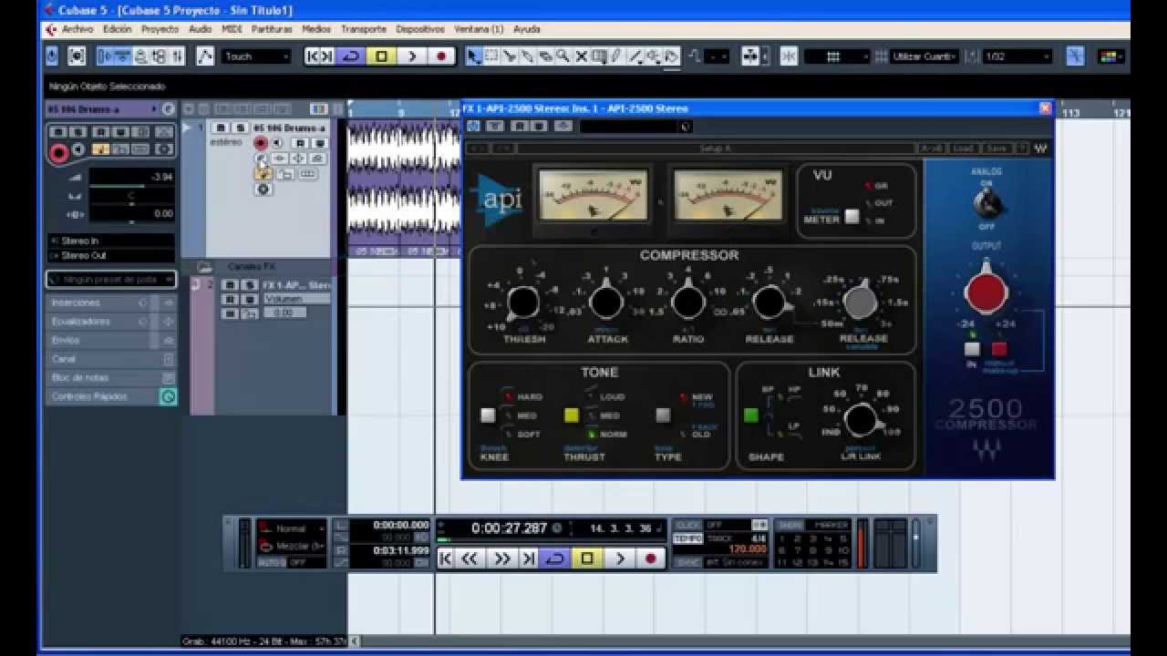Toggle the green Link Shape button
The height and width of the screenshot is (656, 1167).
[751, 415]
